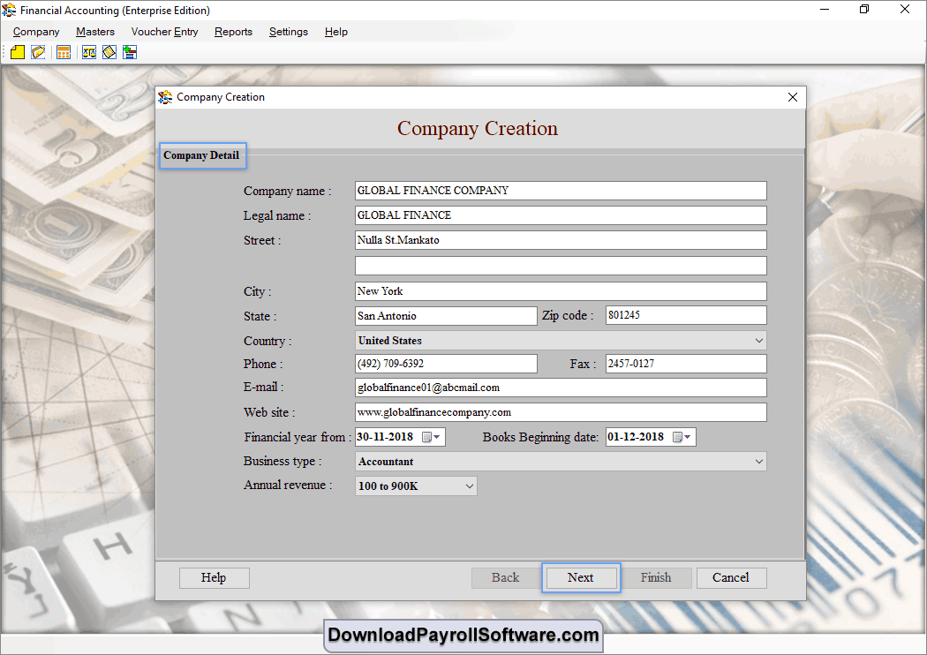
Task: Click the yellow new company toolbar icon
Action: pyautogui.click(x=18, y=52)
